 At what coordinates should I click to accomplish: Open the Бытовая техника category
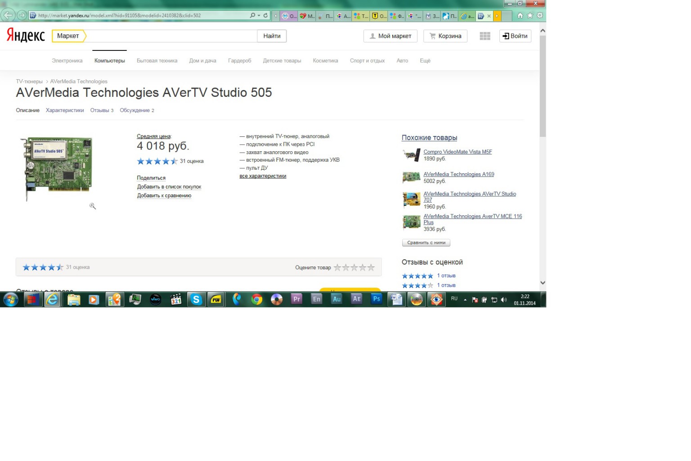click(157, 61)
